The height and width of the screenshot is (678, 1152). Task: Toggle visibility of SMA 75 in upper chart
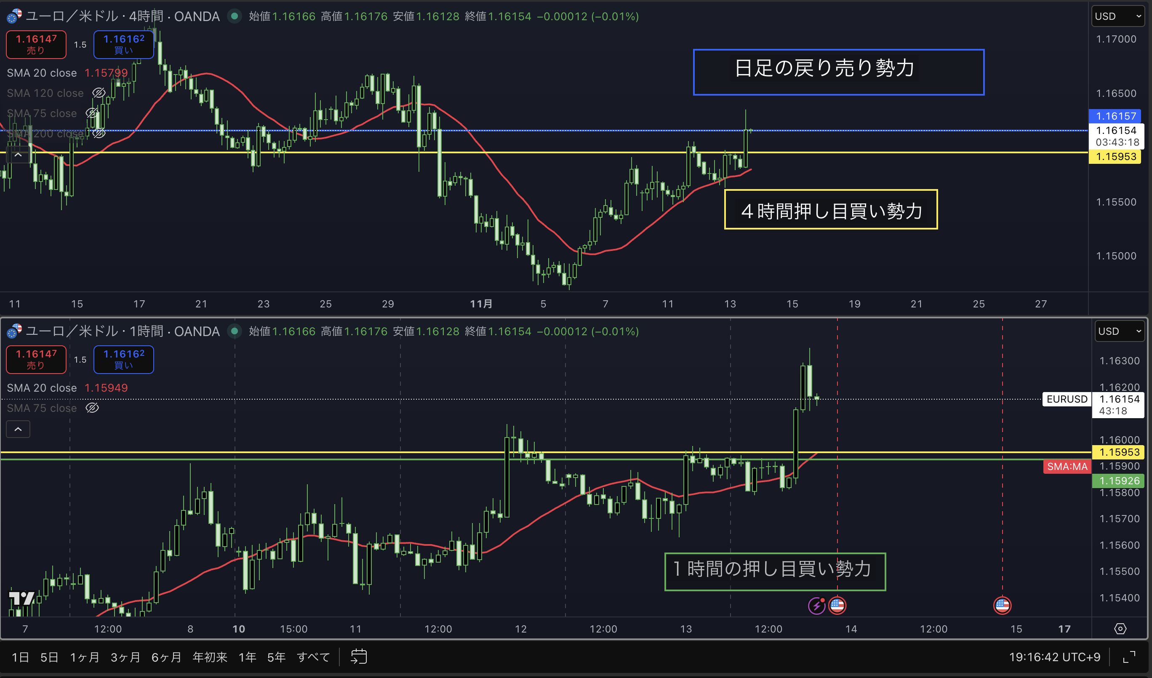click(x=91, y=113)
